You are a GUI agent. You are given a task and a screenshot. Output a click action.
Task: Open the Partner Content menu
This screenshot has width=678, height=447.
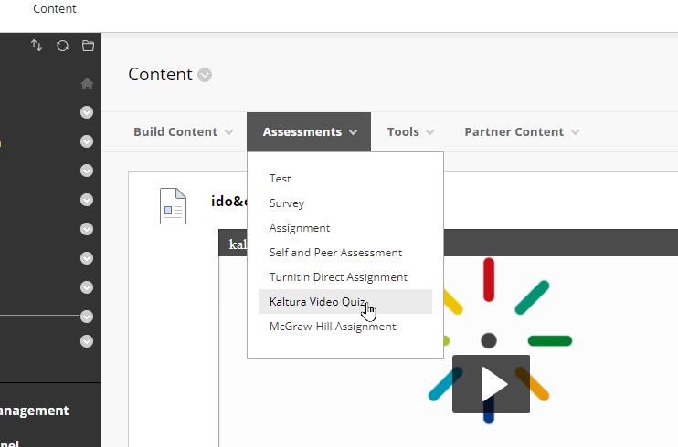(522, 131)
